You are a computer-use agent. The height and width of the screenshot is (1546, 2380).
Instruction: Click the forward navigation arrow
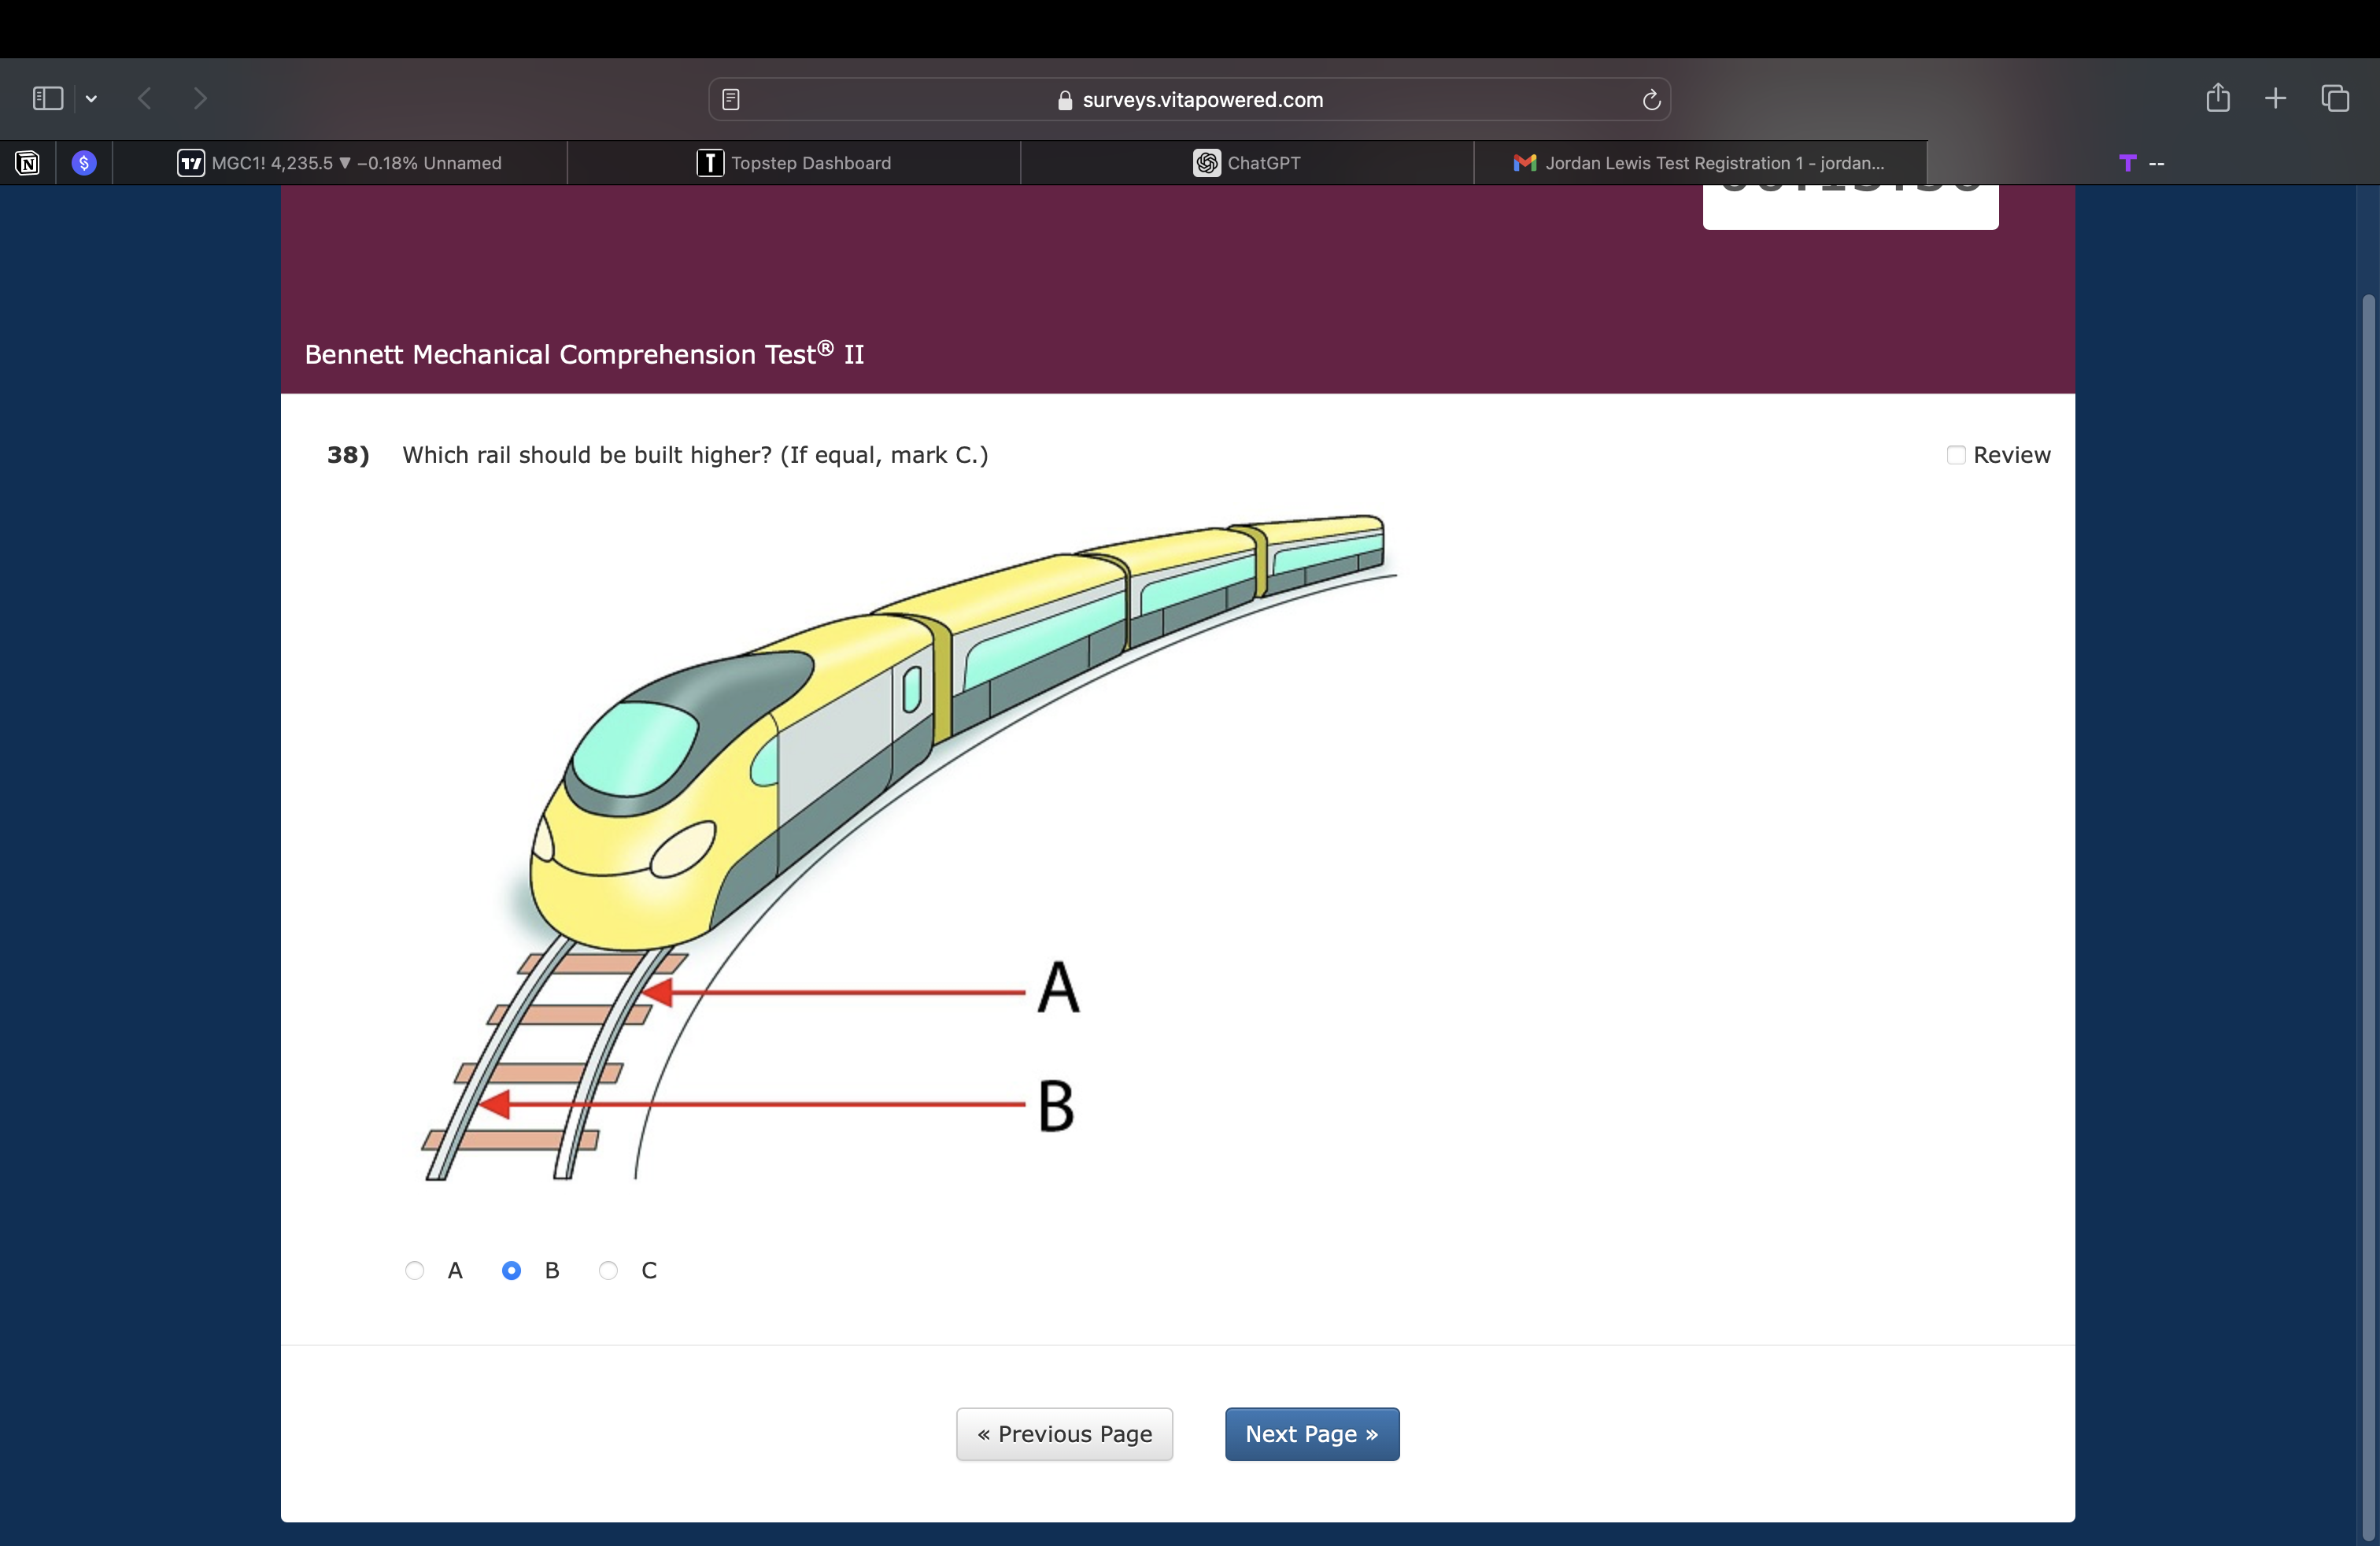pyautogui.click(x=200, y=98)
